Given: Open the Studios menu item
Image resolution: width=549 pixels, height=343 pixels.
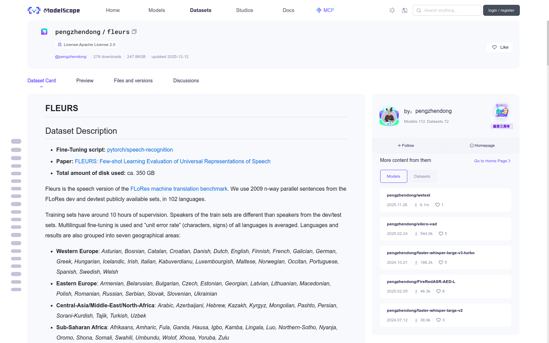Looking at the screenshot, I should tap(245, 10).
